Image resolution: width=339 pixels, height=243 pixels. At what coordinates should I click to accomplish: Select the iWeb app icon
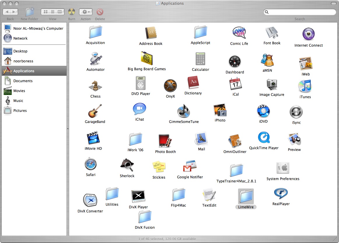point(305,64)
